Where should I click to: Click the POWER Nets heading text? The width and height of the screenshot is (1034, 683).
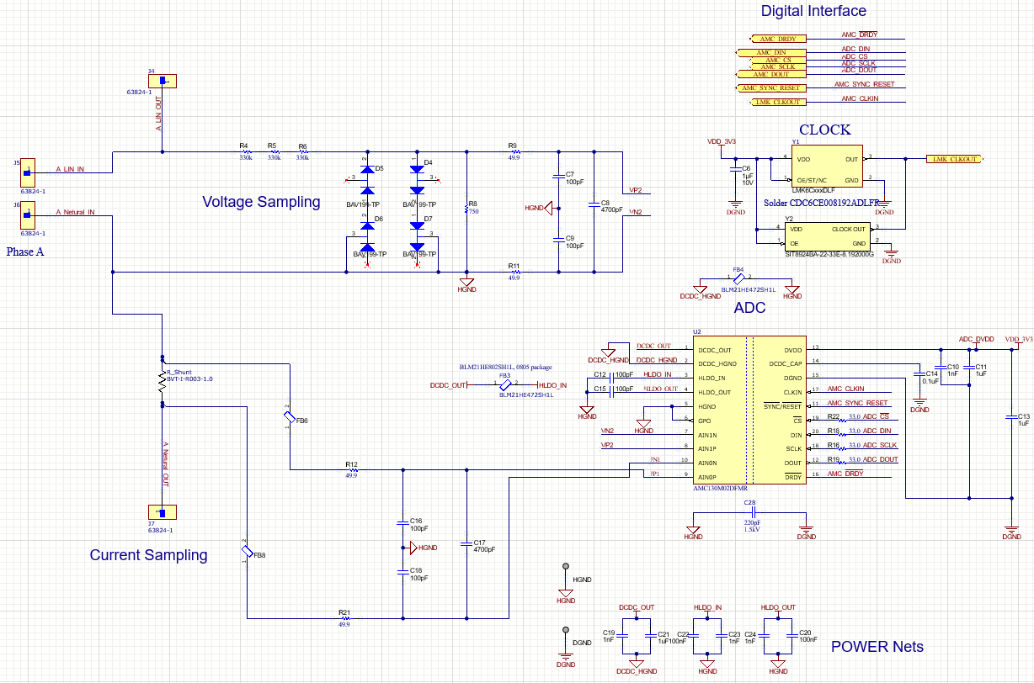[876, 647]
